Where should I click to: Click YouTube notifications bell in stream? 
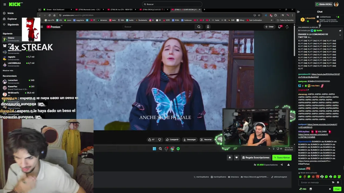click(279, 27)
